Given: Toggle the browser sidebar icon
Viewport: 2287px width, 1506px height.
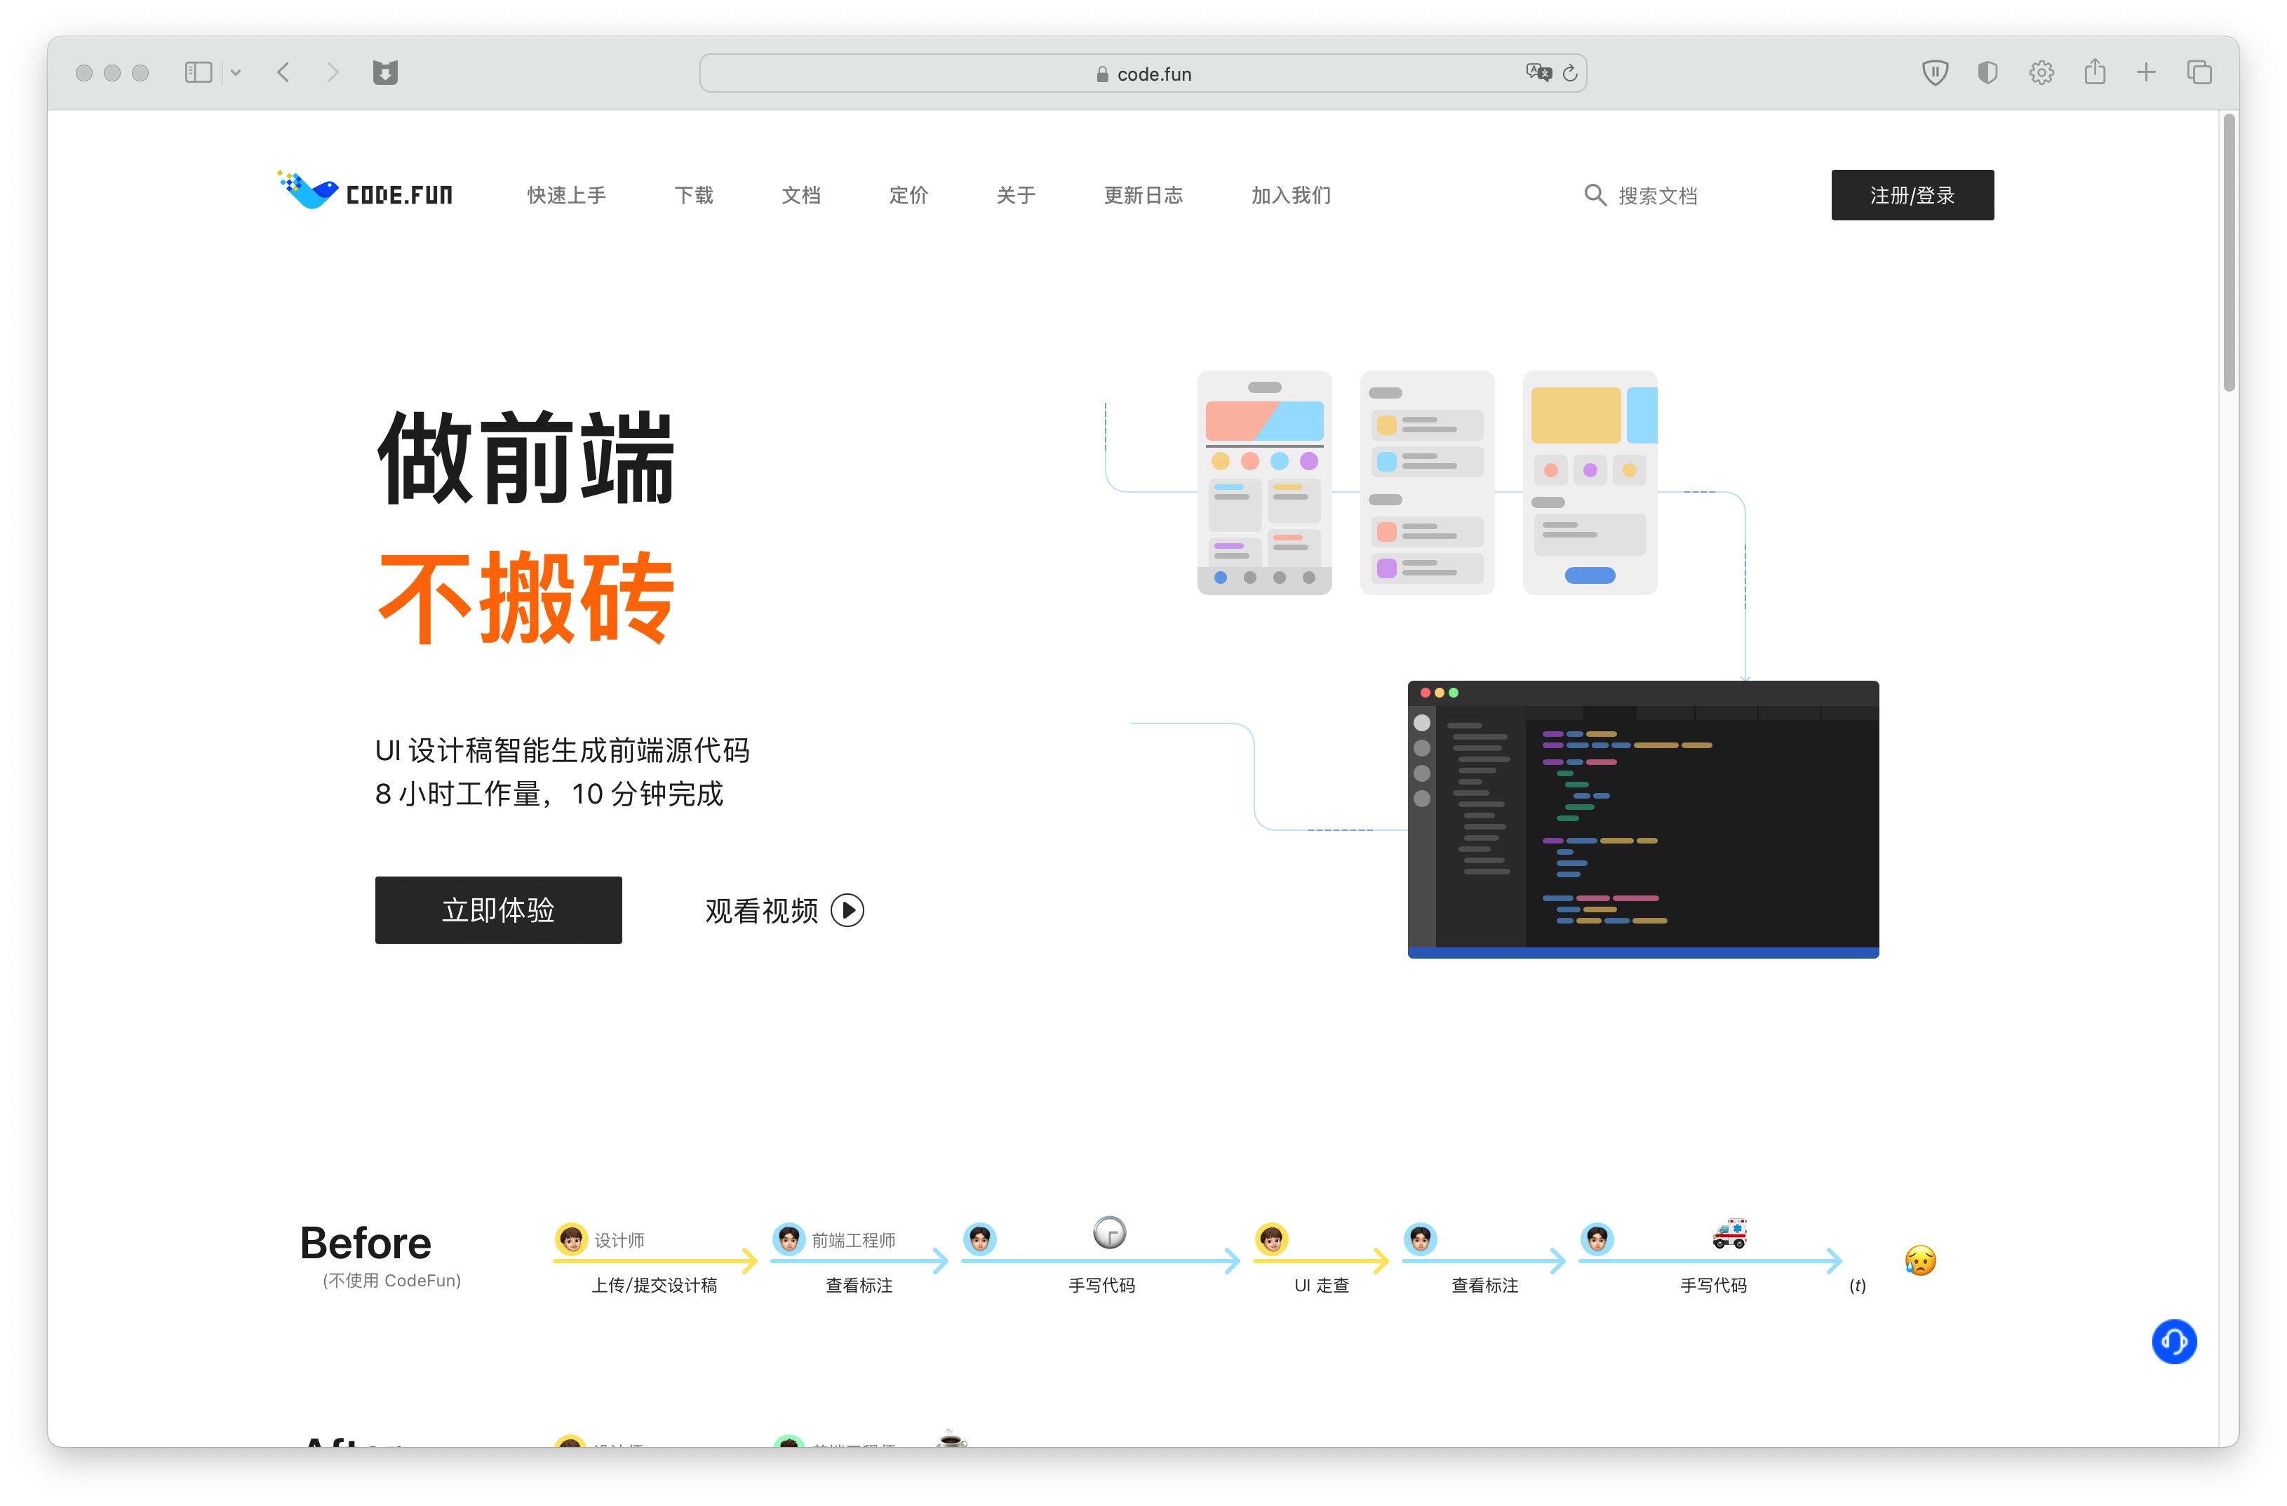Looking at the screenshot, I should tap(198, 73).
